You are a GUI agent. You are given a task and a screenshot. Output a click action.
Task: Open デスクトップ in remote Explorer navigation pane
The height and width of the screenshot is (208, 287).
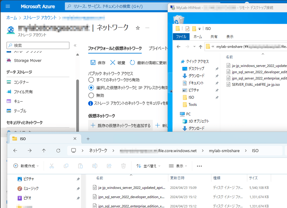click(193, 69)
